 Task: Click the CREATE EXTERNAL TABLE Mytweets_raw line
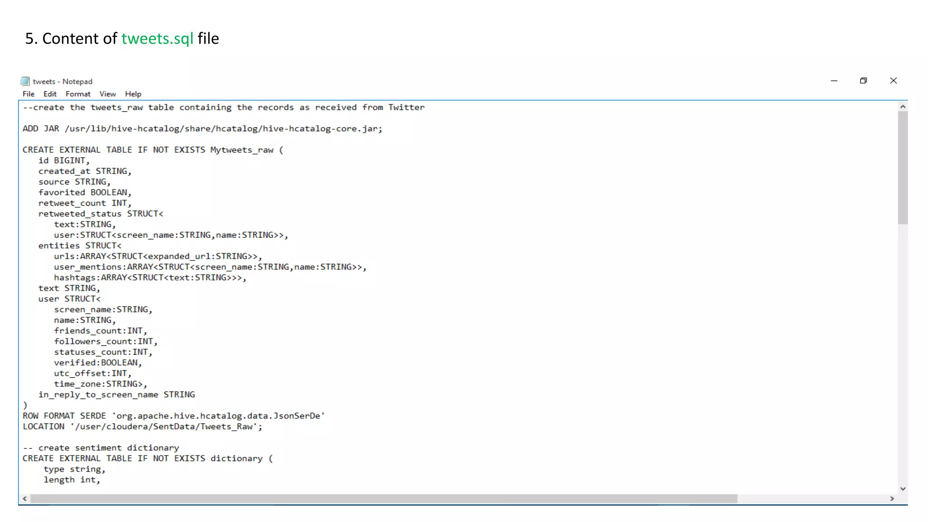click(153, 150)
